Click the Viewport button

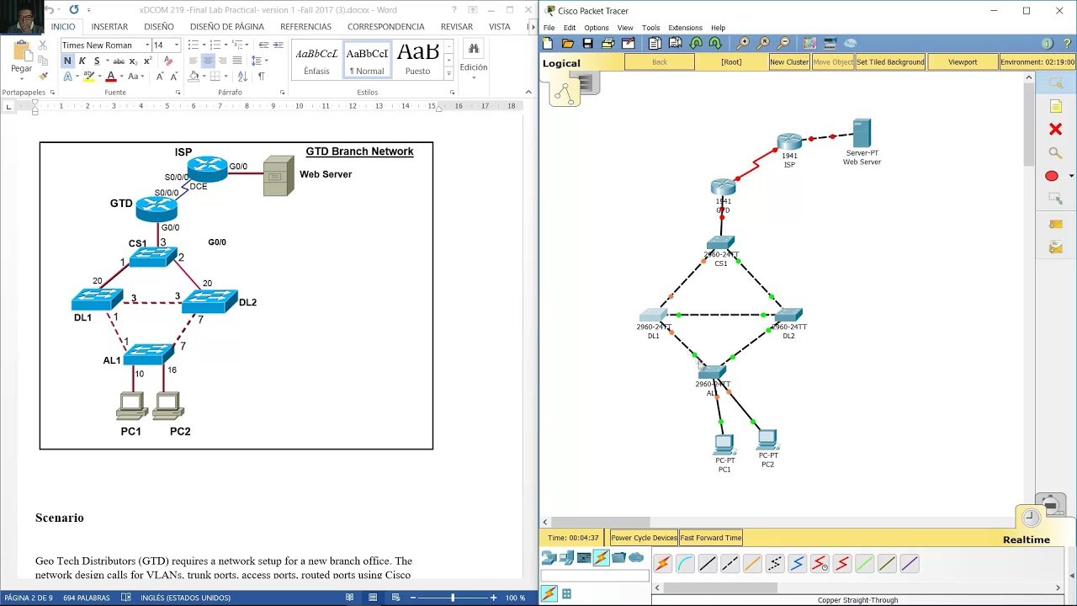coord(963,62)
